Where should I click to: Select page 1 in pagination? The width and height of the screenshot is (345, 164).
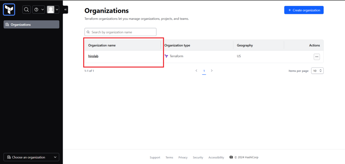(x=204, y=71)
